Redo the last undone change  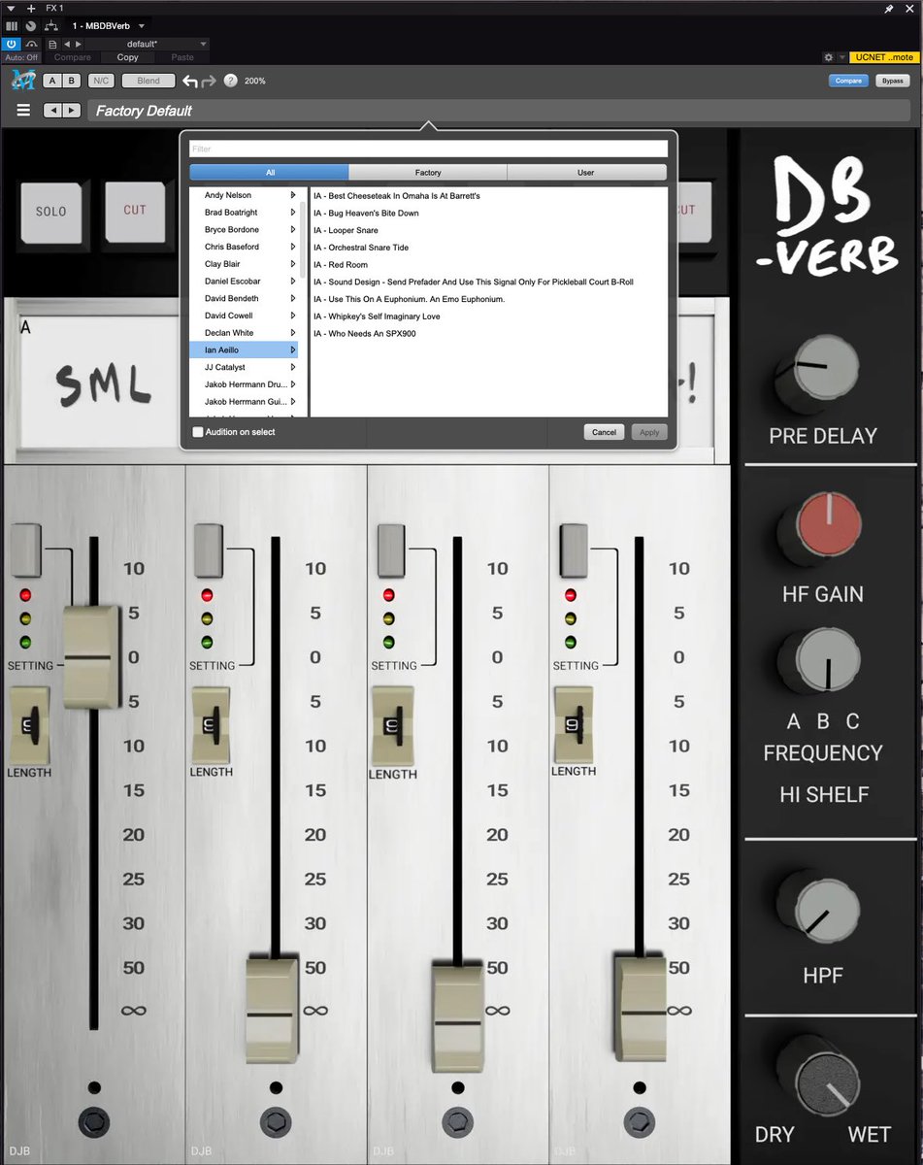pyautogui.click(x=209, y=81)
